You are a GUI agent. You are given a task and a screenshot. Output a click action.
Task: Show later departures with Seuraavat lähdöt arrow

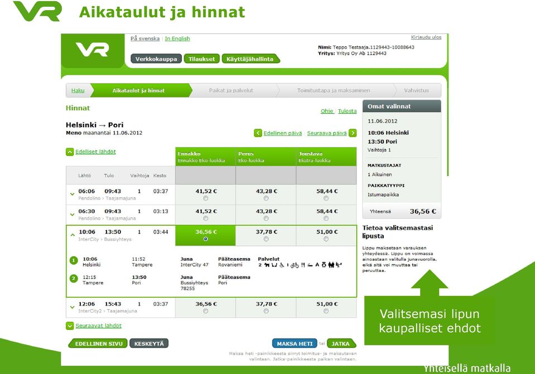[x=70, y=326]
